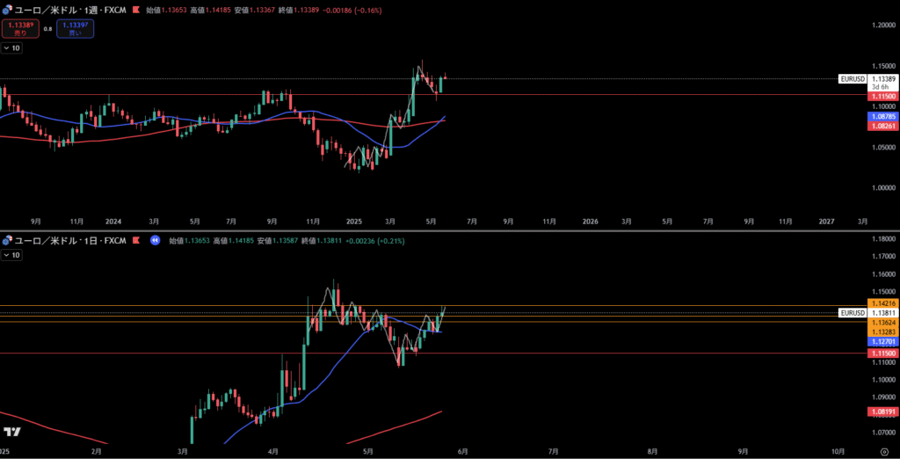This screenshot has height=459, width=900.
Task: Open the ユーロ／米ドル・1週・FXCM symbol title
Action: [x=70, y=11]
